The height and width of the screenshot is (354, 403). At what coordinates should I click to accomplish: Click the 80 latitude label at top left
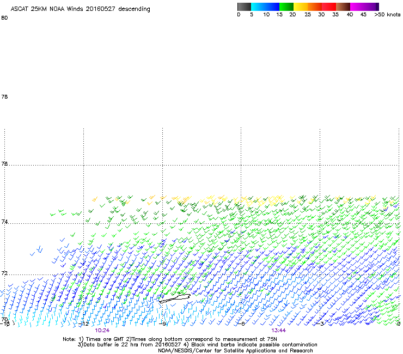[4, 18]
